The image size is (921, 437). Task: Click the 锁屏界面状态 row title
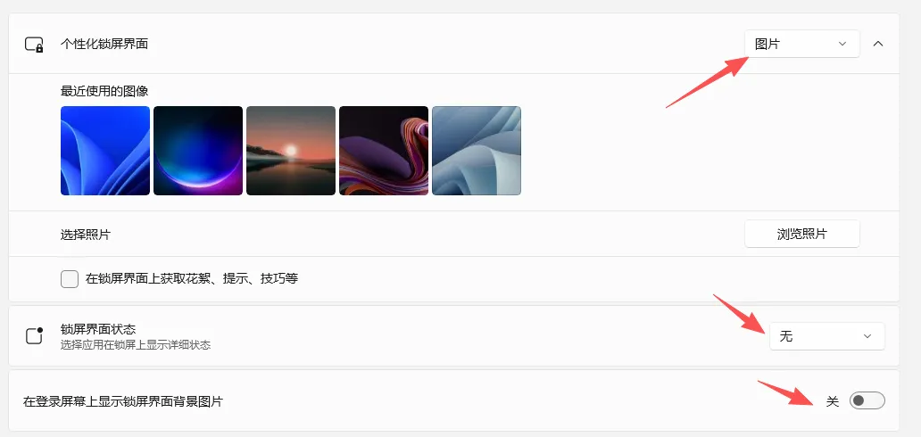[x=98, y=329]
